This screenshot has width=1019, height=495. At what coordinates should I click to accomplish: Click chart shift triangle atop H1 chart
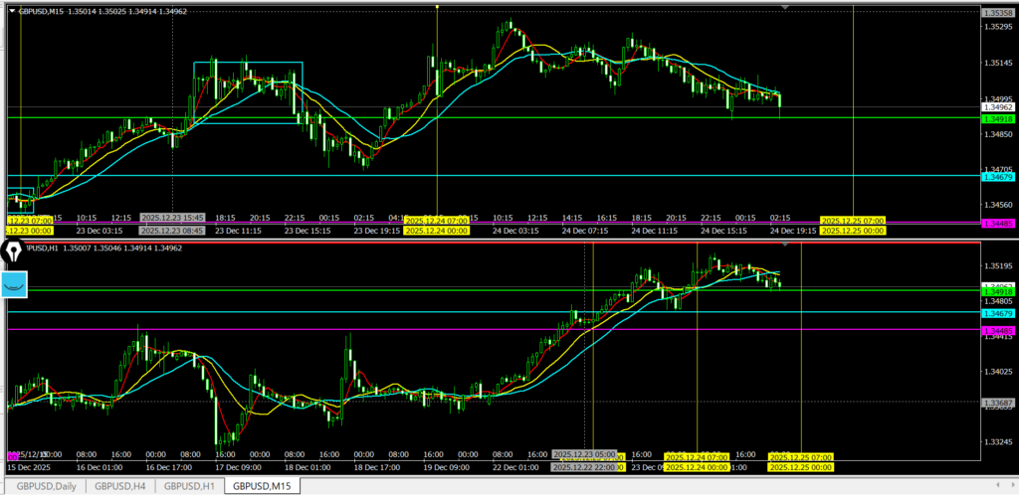(786, 243)
